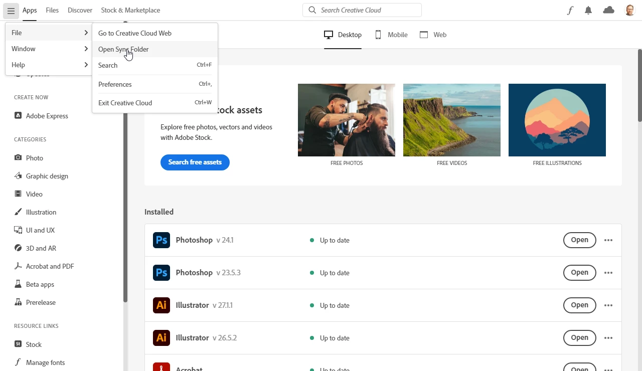Open the hamburger main menu
This screenshot has height=371, width=642.
(11, 10)
